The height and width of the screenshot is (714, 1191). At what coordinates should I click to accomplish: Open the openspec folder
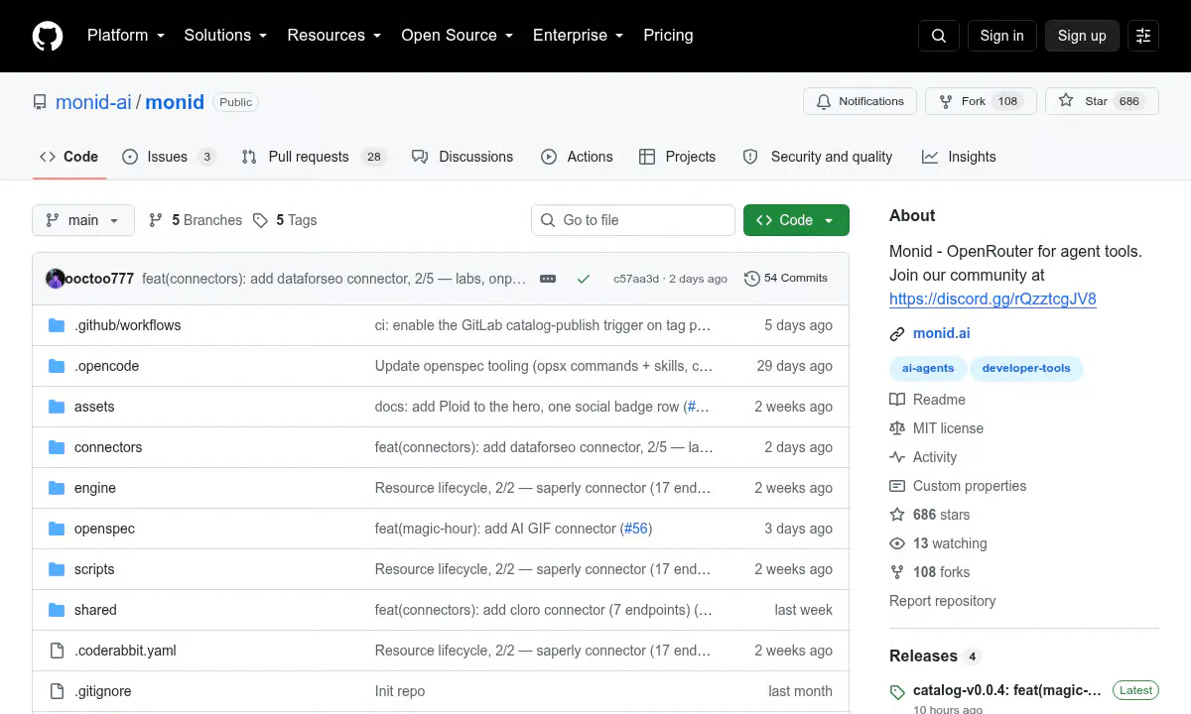(x=104, y=529)
